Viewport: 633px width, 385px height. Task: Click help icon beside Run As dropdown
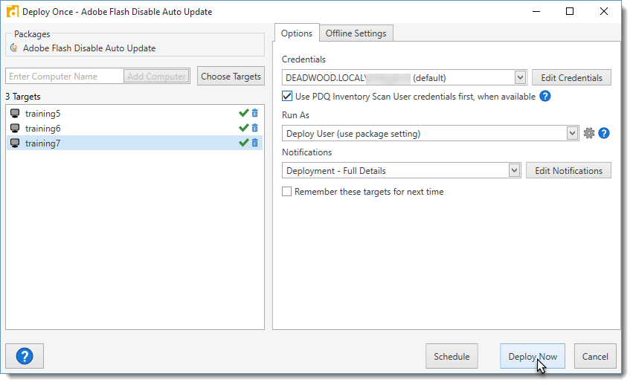604,133
